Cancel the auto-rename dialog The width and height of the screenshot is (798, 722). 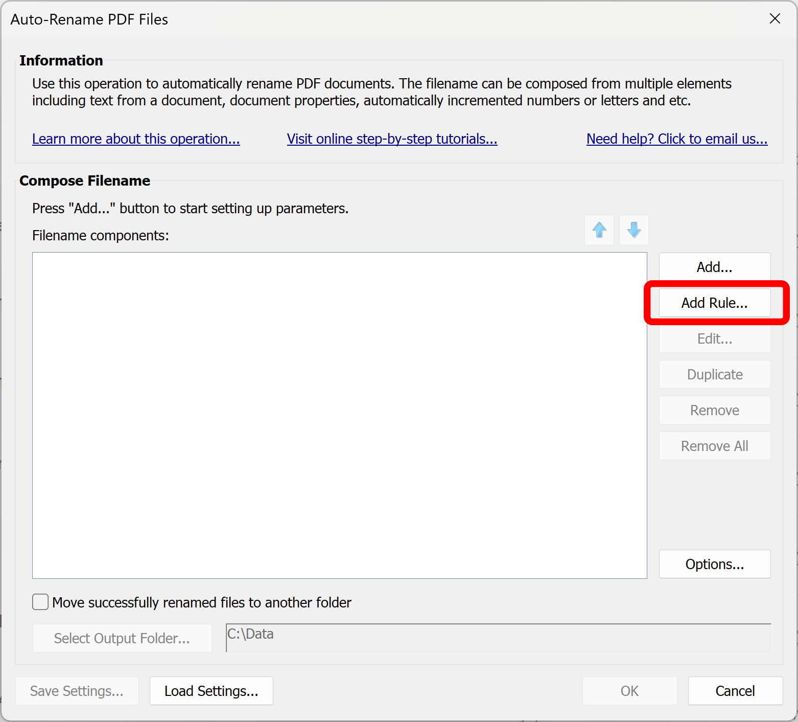tap(735, 691)
